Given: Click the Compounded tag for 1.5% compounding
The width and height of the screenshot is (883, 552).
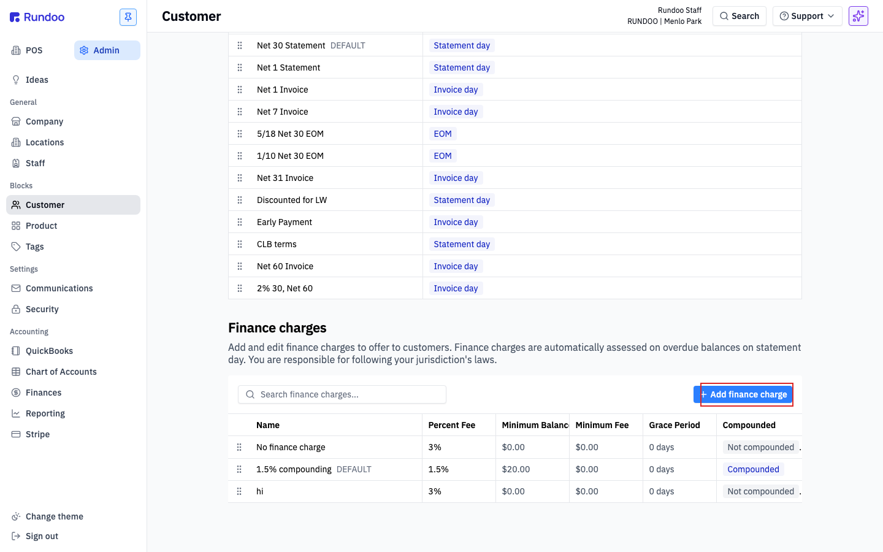Looking at the screenshot, I should (x=753, y=469).
